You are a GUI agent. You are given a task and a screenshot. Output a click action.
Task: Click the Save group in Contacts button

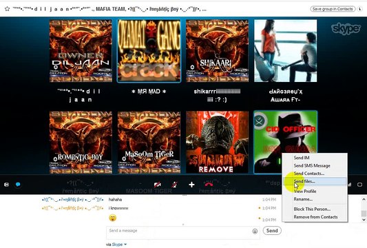(333, 9)
